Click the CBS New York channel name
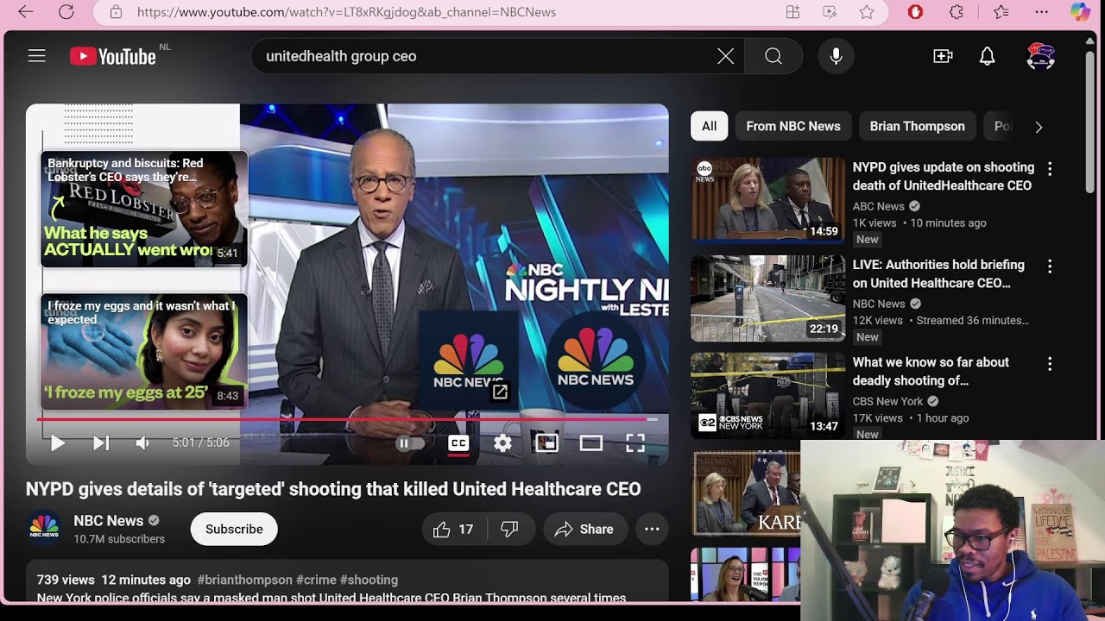 888,401
